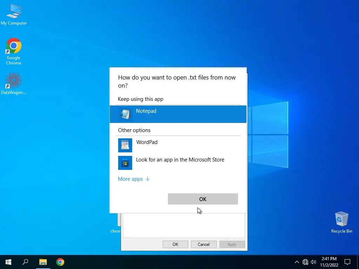Expand the More apps list
Image resolution: width=359 pixels, height=269 pixels.
134,179
